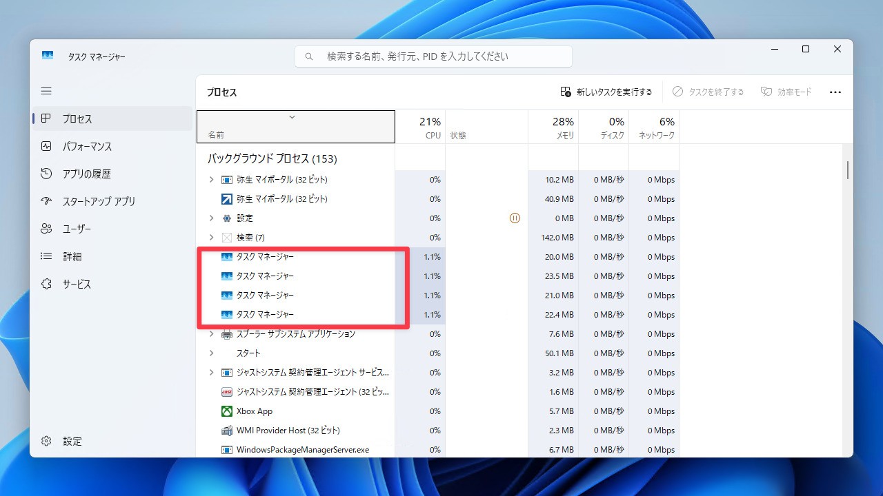883x496 pixels.
Task: Sort processes by ディスク column header
Action: [604, 127]
